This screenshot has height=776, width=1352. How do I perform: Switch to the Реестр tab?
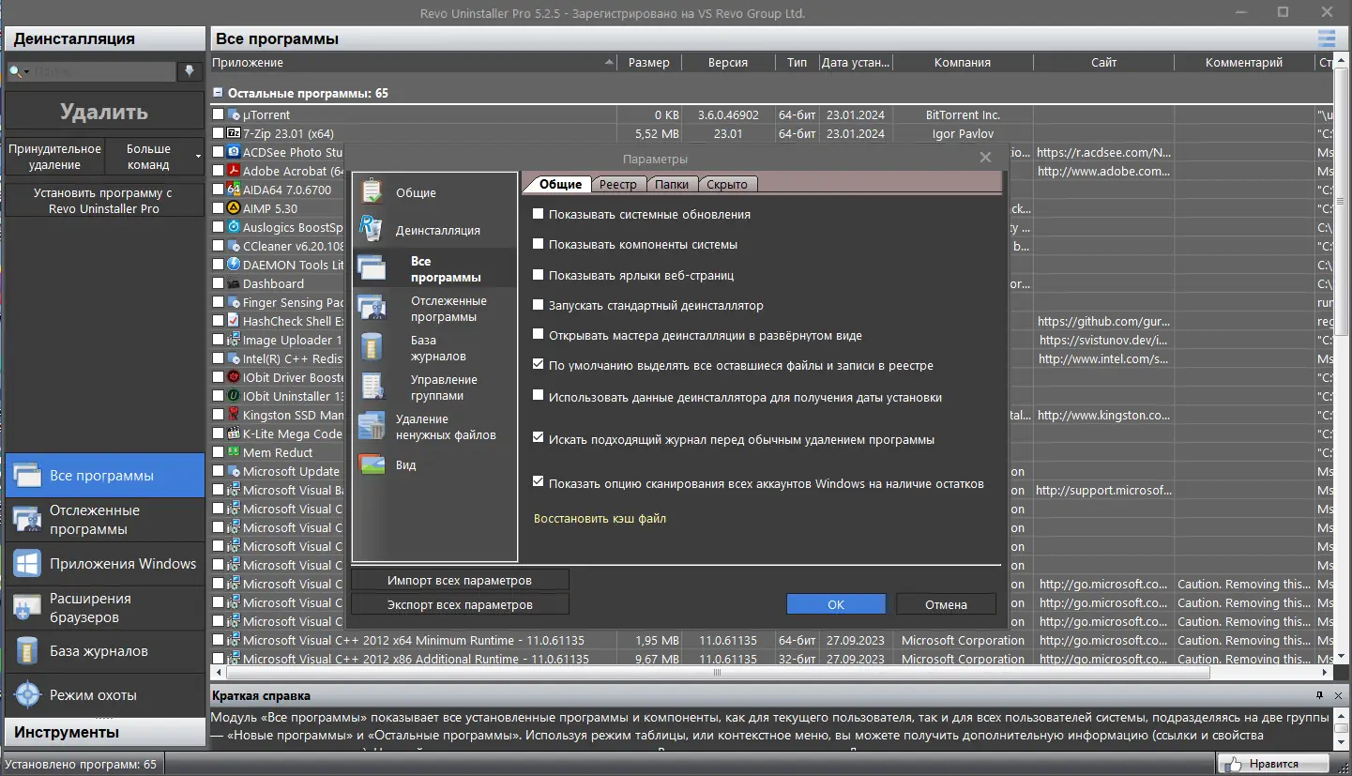coord(618,184)
